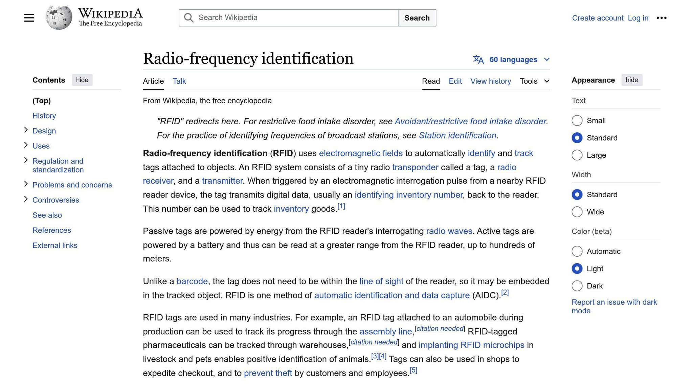Click the search magnifier icon
693x389 pixels.
188,18
